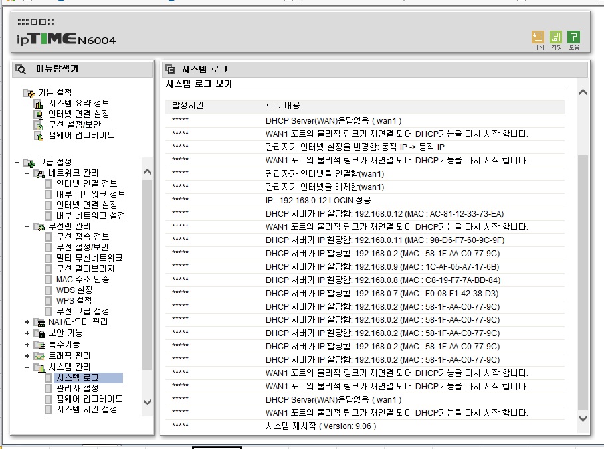
Task: Click the DHCP log entry for 192.168.0.11
Action: coord(385,240)
